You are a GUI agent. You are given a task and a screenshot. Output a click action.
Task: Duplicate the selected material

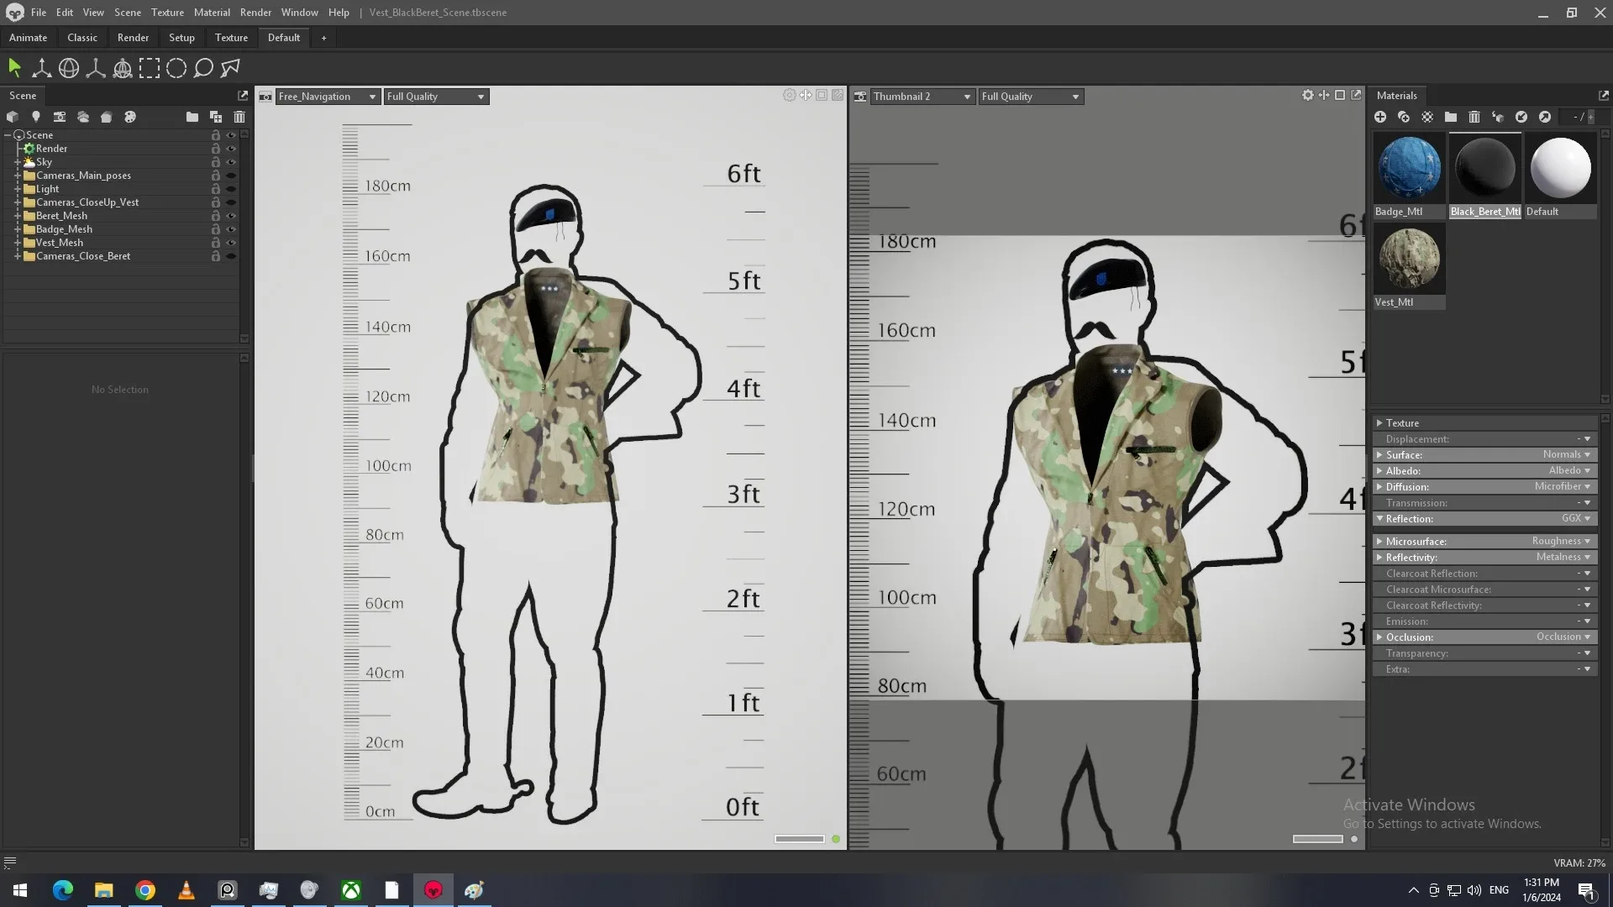click(x=1404, y=117)
